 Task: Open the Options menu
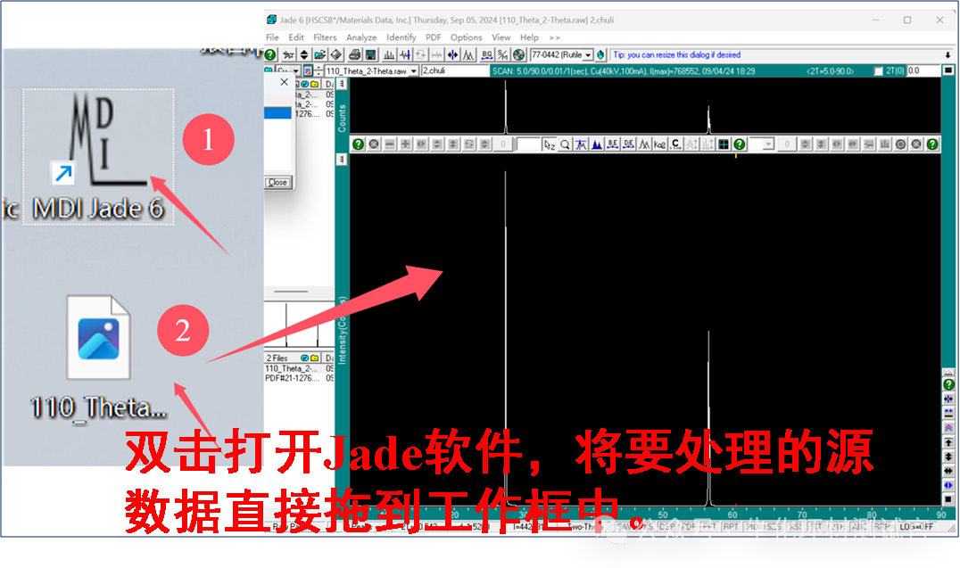[467, 37]
